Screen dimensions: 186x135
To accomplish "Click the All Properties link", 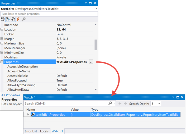I will [11, 95].
